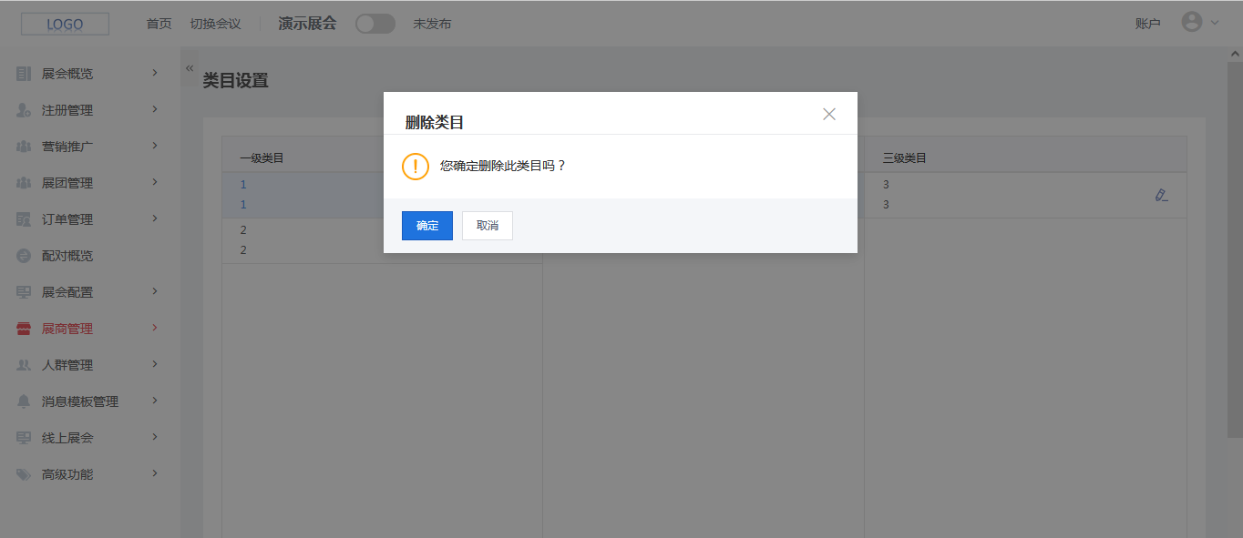The width and height of the screenshot is (1243, 538).
Task: Expand the account dropdown arrow
Action: (1215, 24)
